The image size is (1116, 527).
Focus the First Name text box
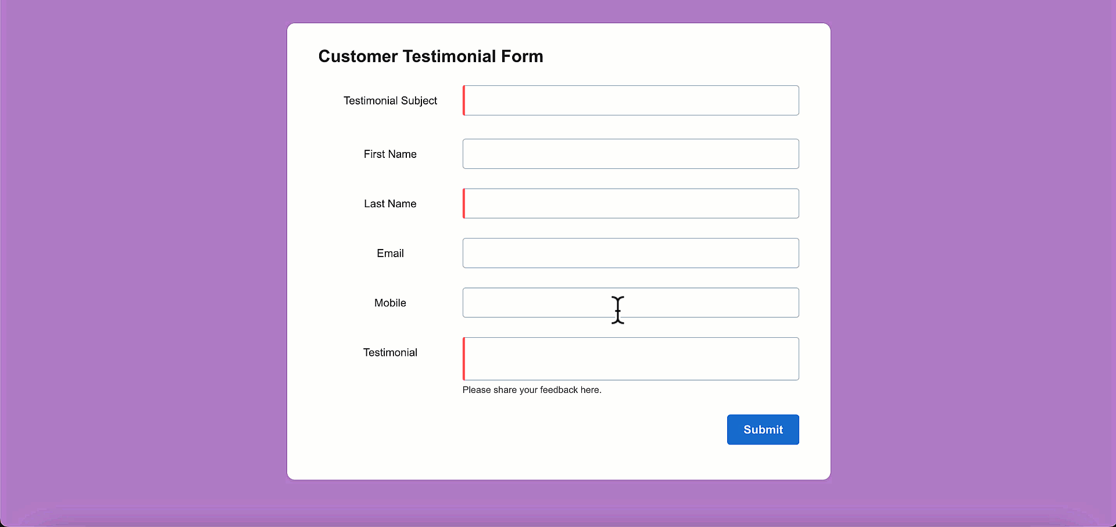(631, 154)
